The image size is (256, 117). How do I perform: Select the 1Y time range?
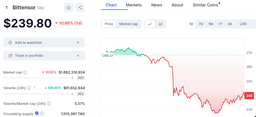pyautogui.click(x=220, y=24)
